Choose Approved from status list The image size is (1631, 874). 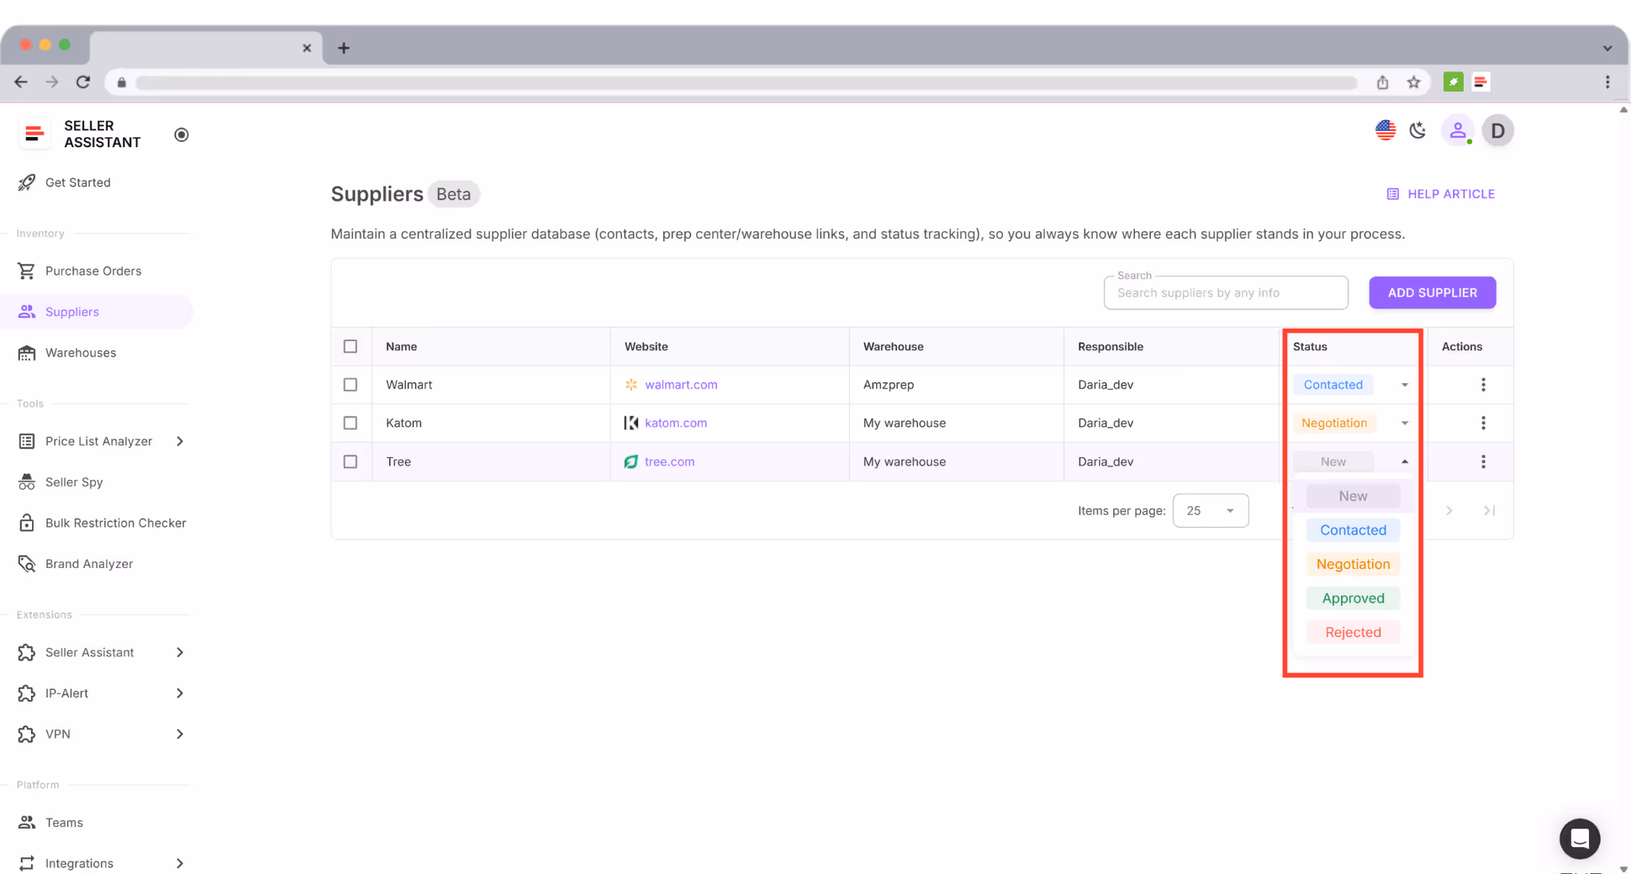tap(1353, 598)
